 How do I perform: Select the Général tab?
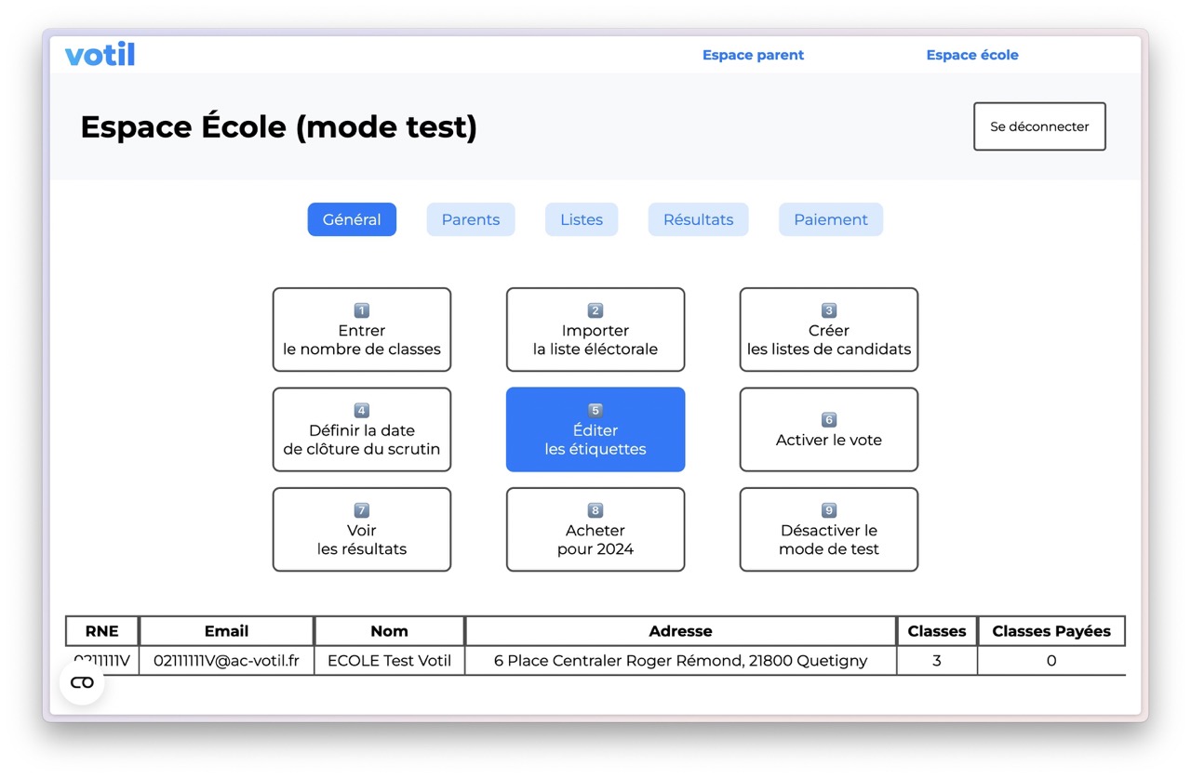tap(352, 219)
